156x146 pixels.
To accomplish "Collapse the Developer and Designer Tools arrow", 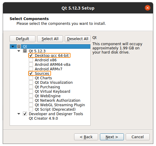I will coord(19,114).
